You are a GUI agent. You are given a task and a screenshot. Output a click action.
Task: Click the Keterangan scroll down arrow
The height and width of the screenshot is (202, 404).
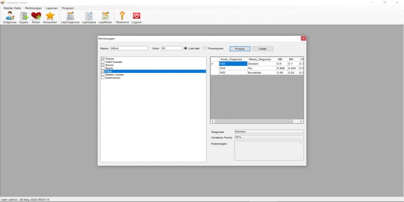(x=301, y=158)
